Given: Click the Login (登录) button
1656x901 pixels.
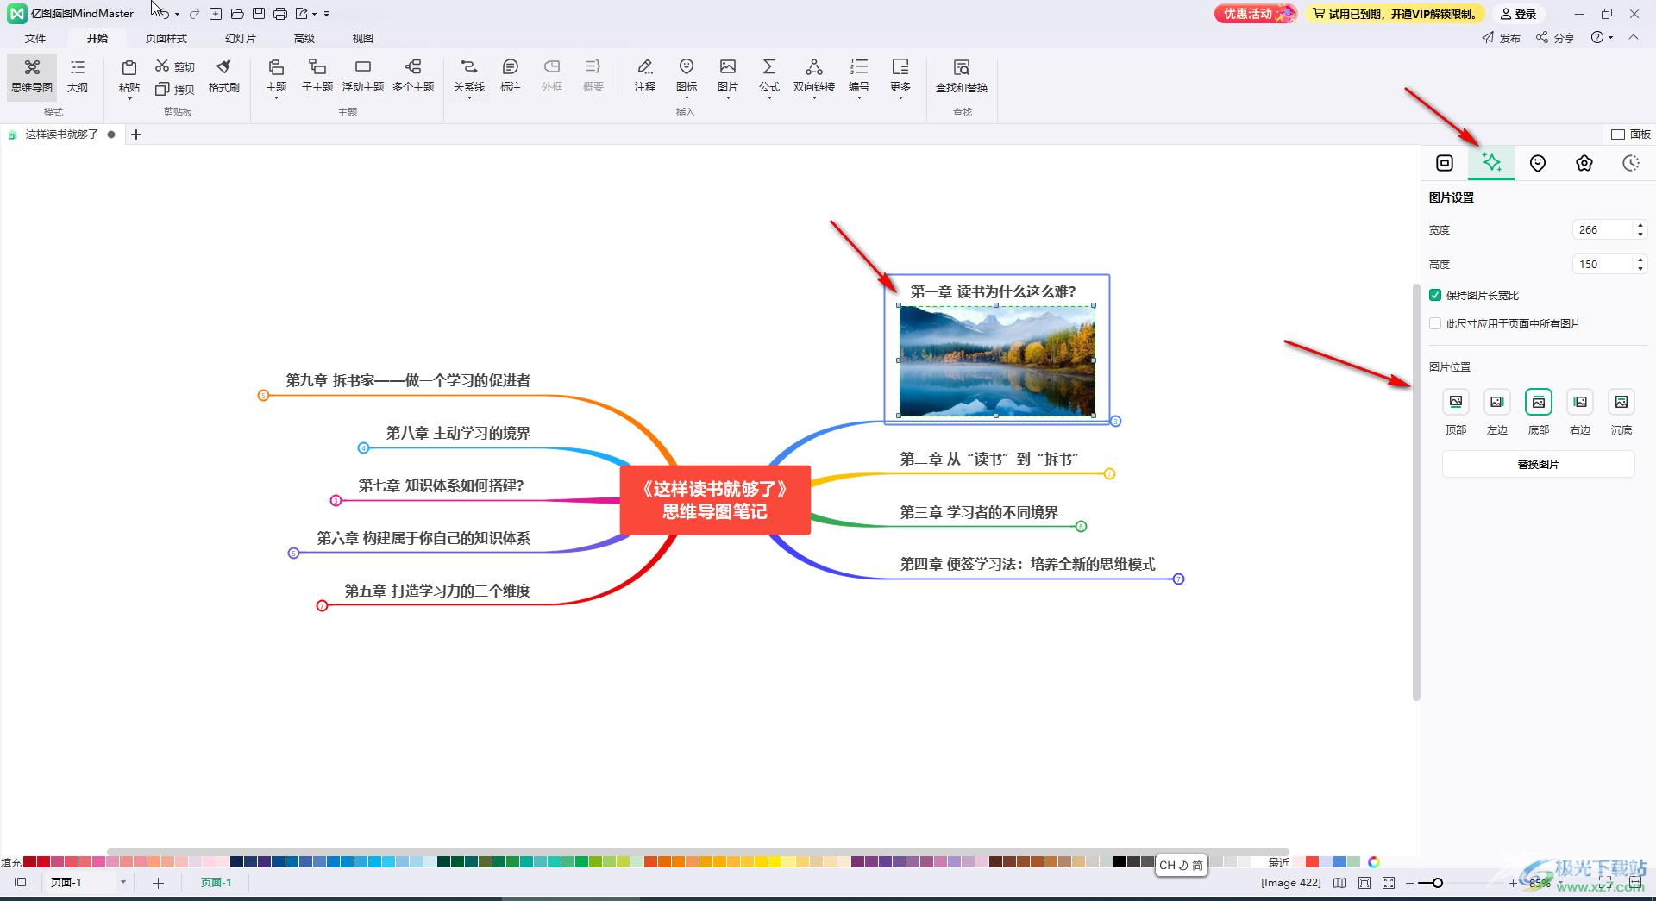Looking at the screenshot, I should point(1519,14).
